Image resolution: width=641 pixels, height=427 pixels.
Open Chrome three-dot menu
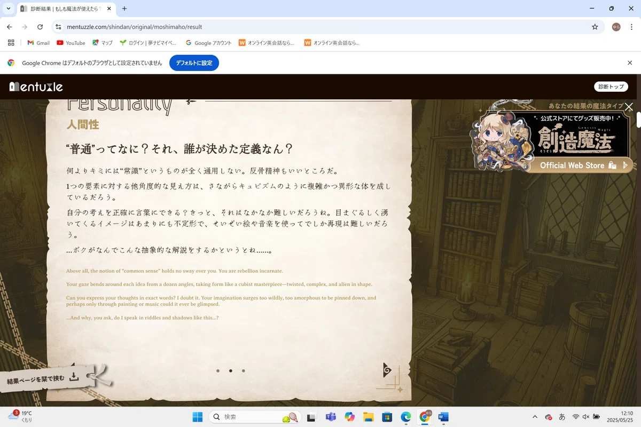point(631,27)
